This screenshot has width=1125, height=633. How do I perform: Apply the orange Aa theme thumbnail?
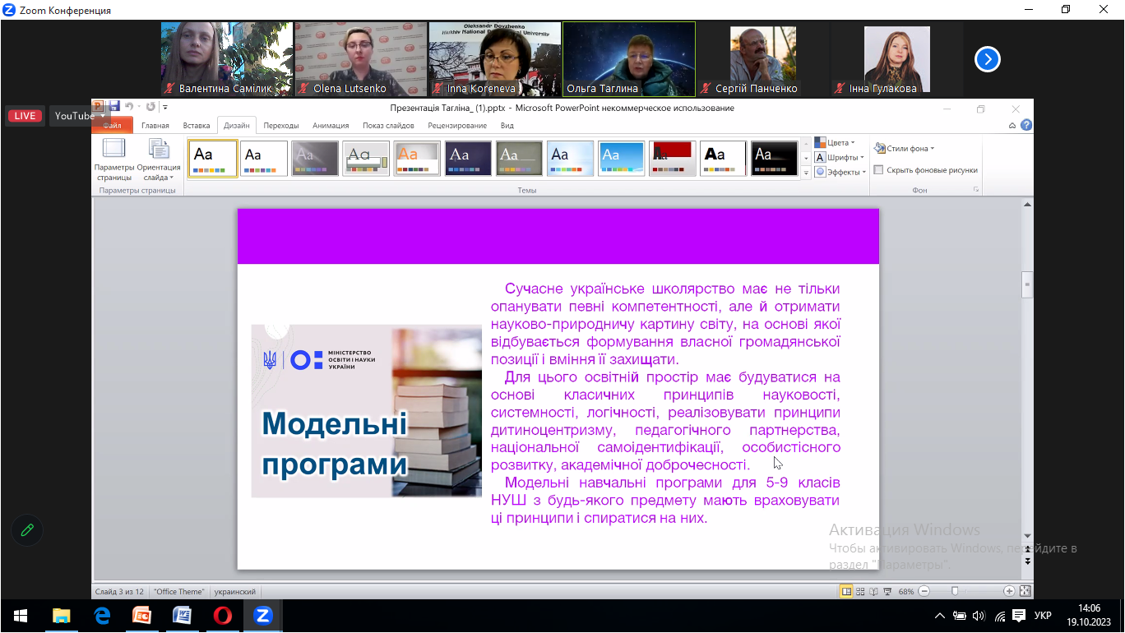pos(417,159)
